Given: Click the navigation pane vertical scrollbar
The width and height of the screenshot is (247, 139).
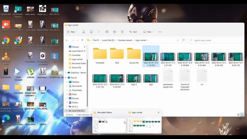Looking at the screenshot, I should (88, 83).
